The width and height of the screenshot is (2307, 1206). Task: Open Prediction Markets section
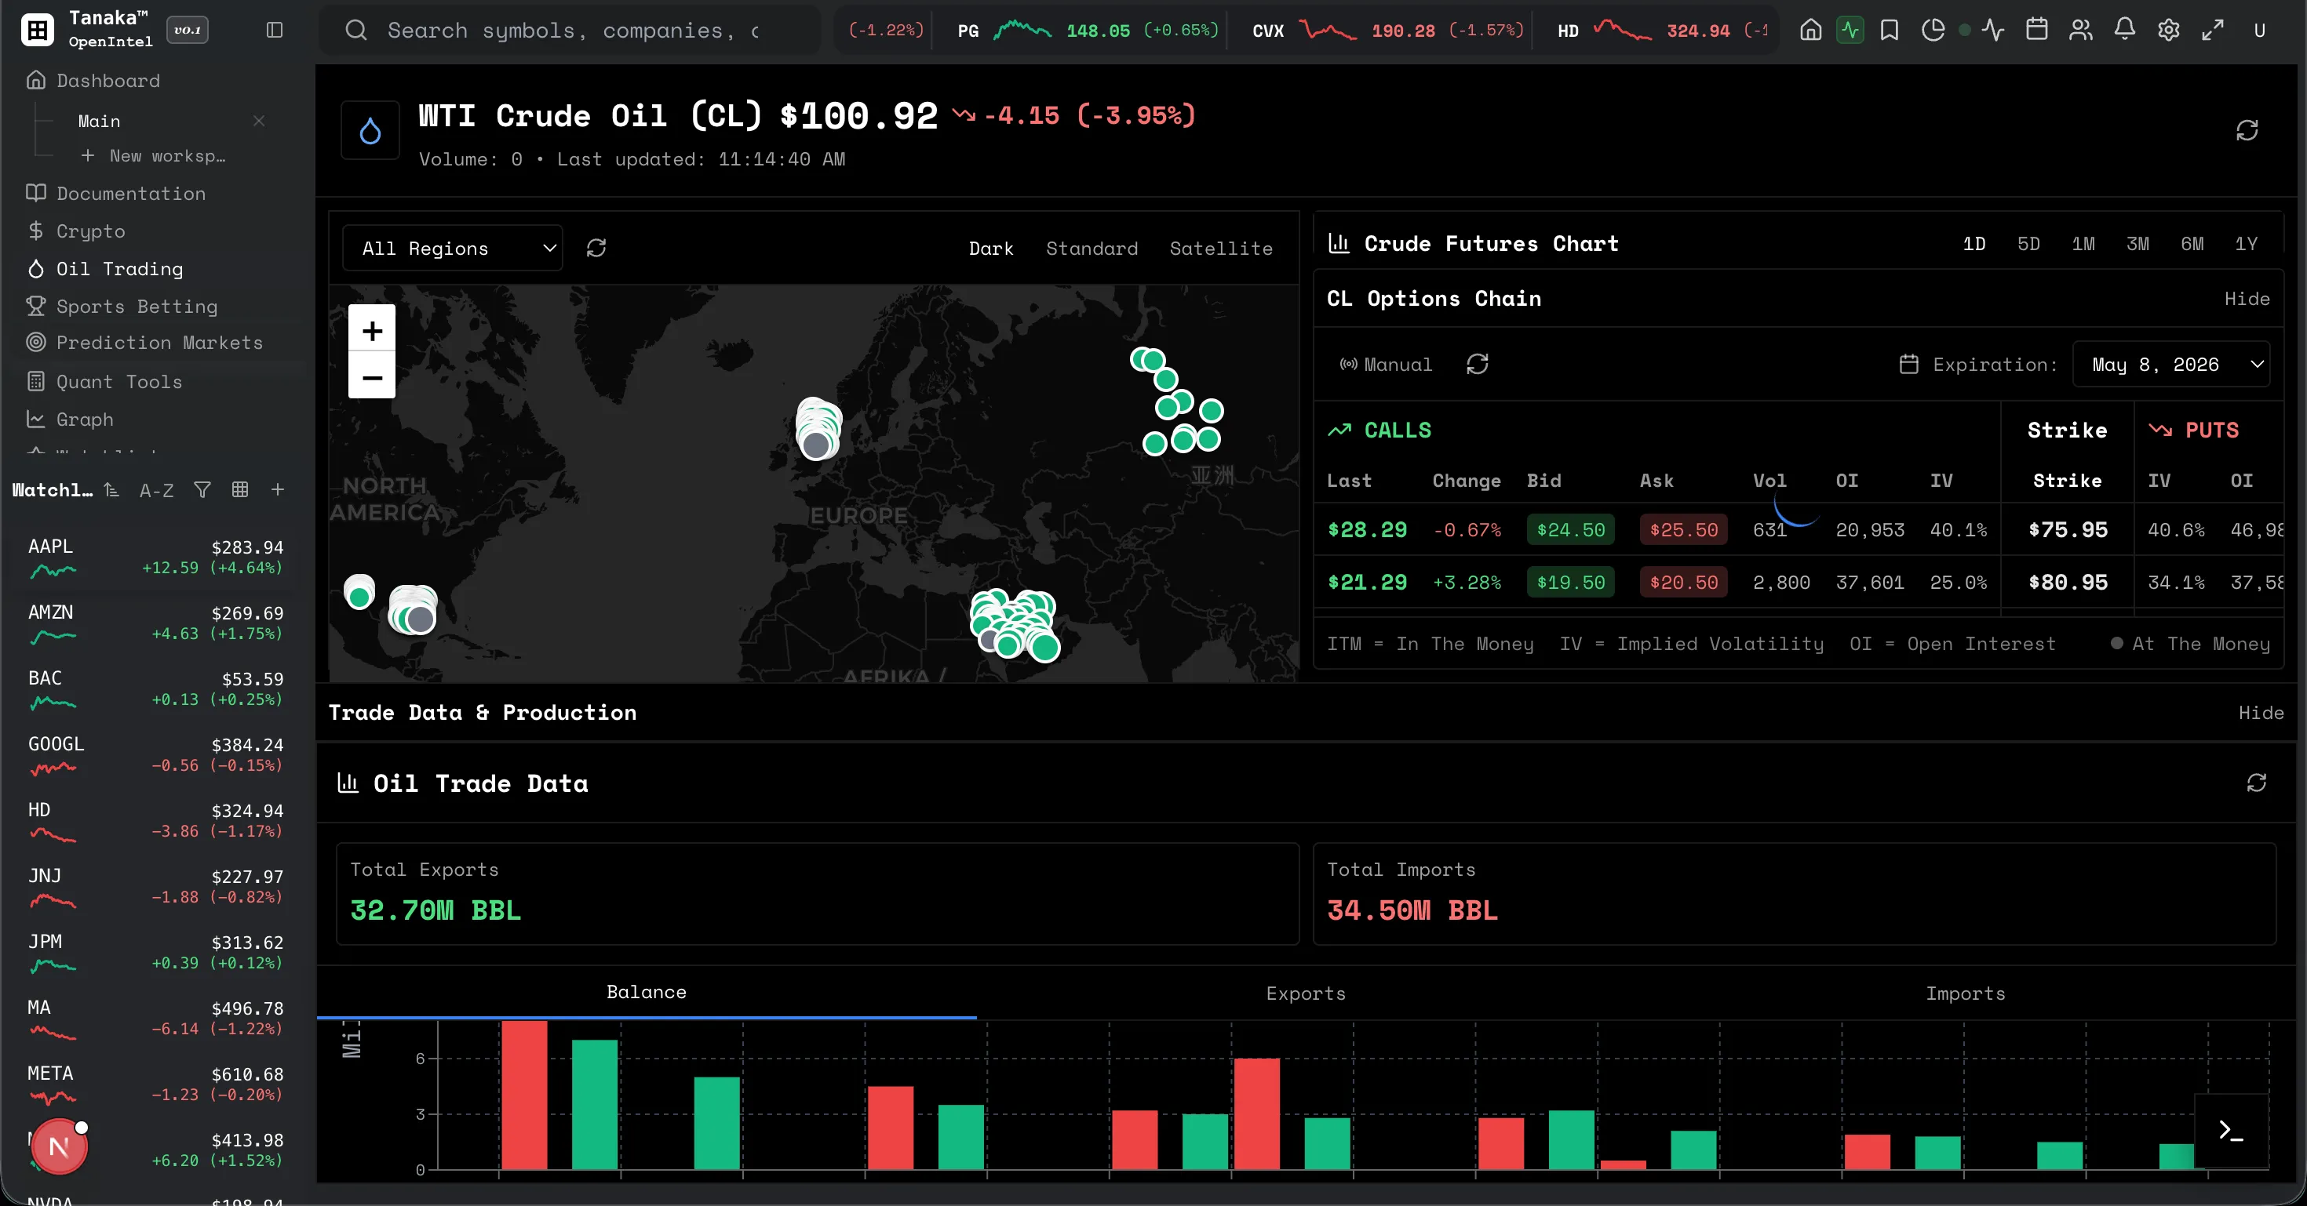point(145,343)
